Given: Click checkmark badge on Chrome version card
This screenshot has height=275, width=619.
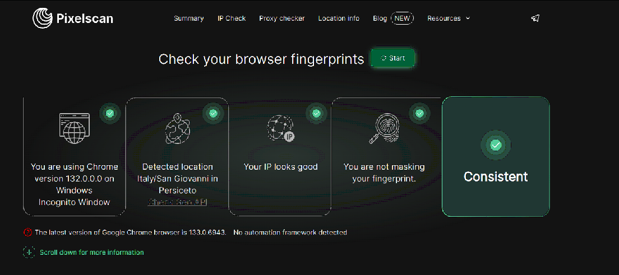Looking at the screenshot, I should 110,113.
